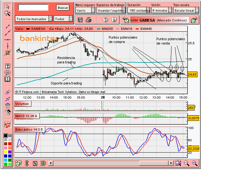Screen dimensions: 238x178
Task: Go to previous security with left arrow
Action: [x=126, y=20]
